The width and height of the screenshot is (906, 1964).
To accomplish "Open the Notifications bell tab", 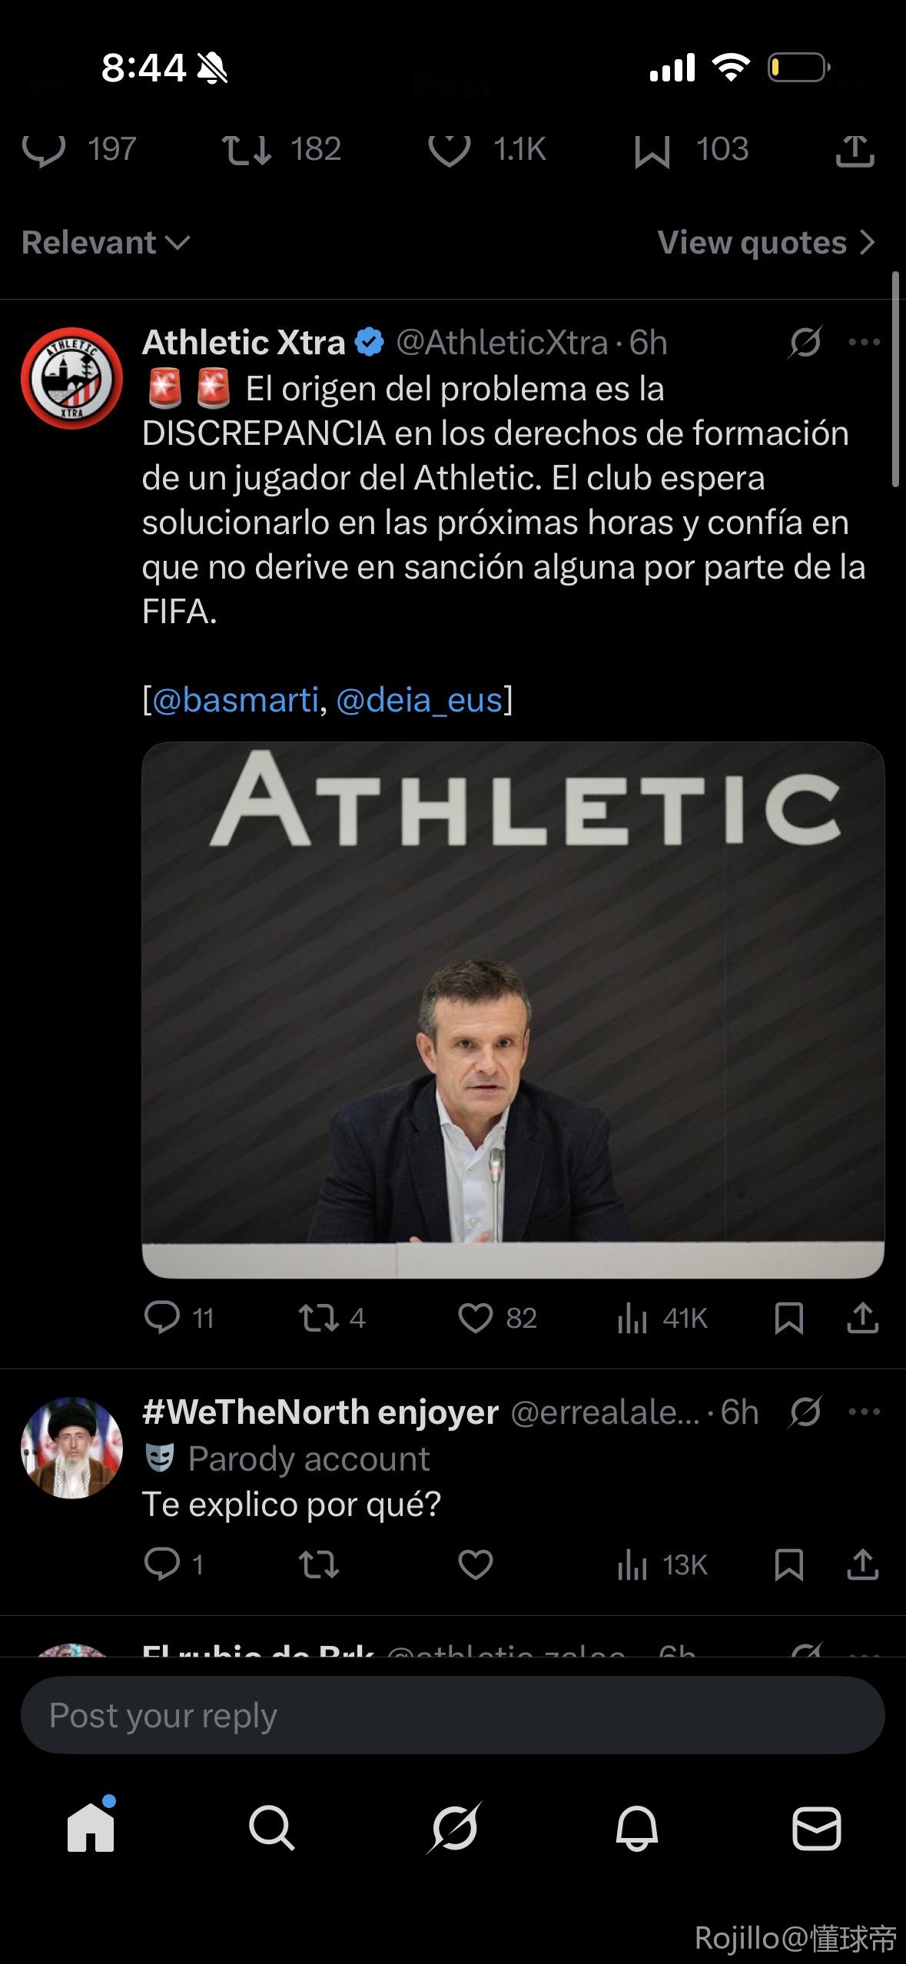I will (x=636, y=1827).
